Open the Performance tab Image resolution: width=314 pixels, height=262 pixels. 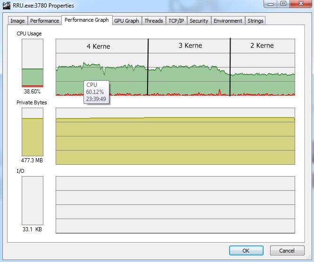point(44,21)
